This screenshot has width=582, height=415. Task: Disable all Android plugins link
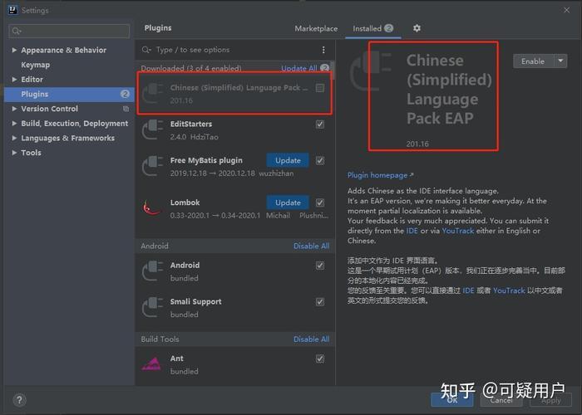[x=311, y=246]
